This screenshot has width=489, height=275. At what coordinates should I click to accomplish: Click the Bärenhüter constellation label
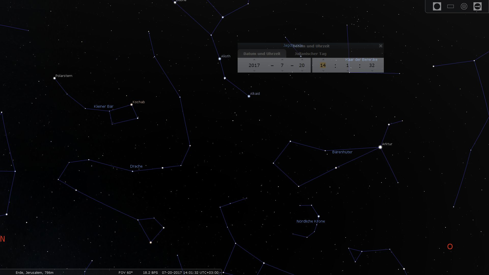tap(342, 152)
